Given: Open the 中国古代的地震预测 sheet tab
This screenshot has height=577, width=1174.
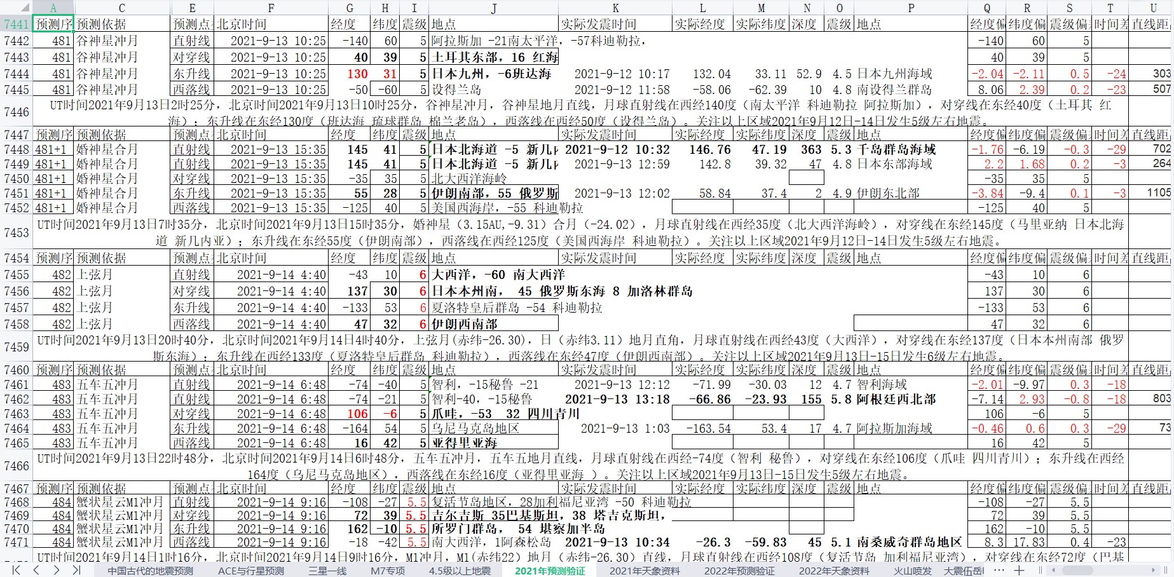Looking at the screenshot, I should [150, 571].
